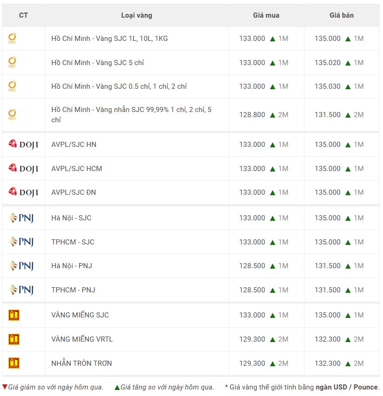Image resolution: width=383 pixels, height=396 pixels.
Task: Click the Loại vàng column header
Action: (x=136, y=15)
